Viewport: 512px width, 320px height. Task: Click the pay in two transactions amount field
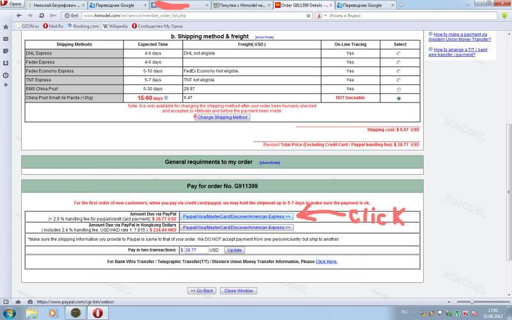[195, 250]
